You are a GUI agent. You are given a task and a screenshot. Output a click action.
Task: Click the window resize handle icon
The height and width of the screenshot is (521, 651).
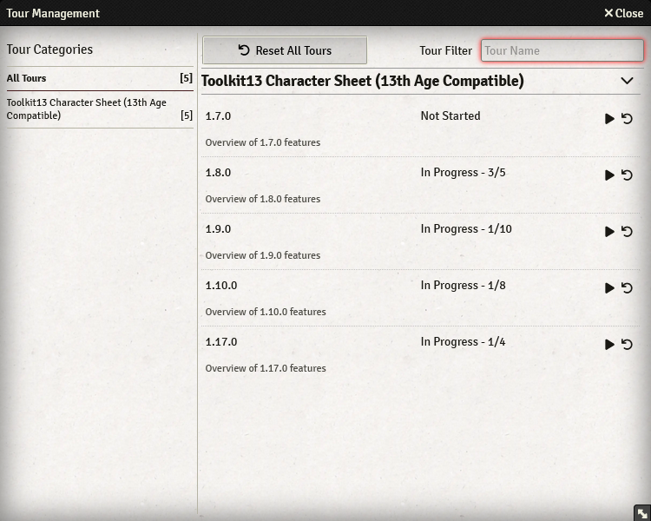click(642, 513)
